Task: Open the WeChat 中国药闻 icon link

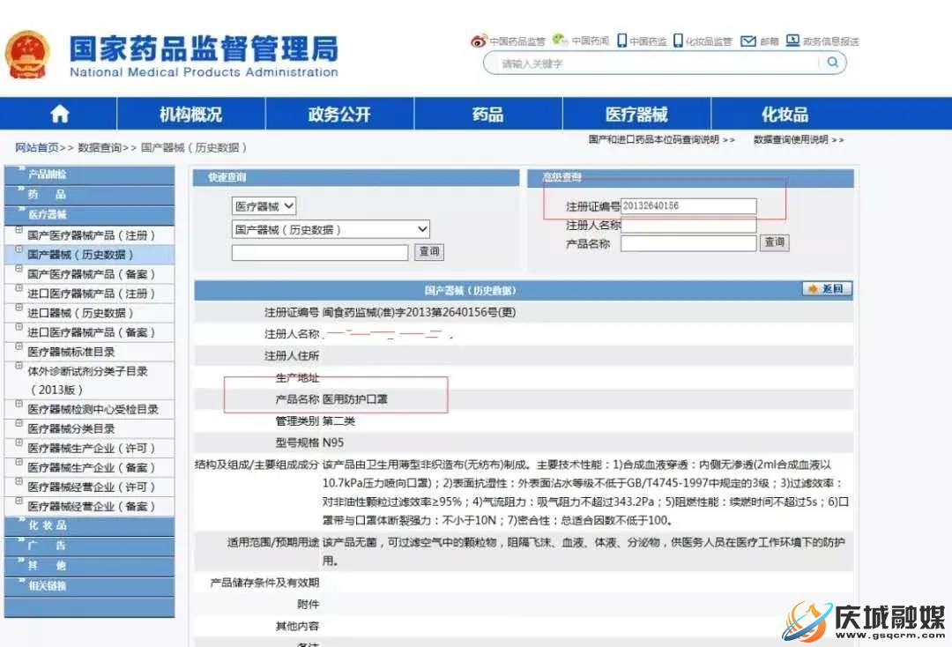Action: pos(560,40)
